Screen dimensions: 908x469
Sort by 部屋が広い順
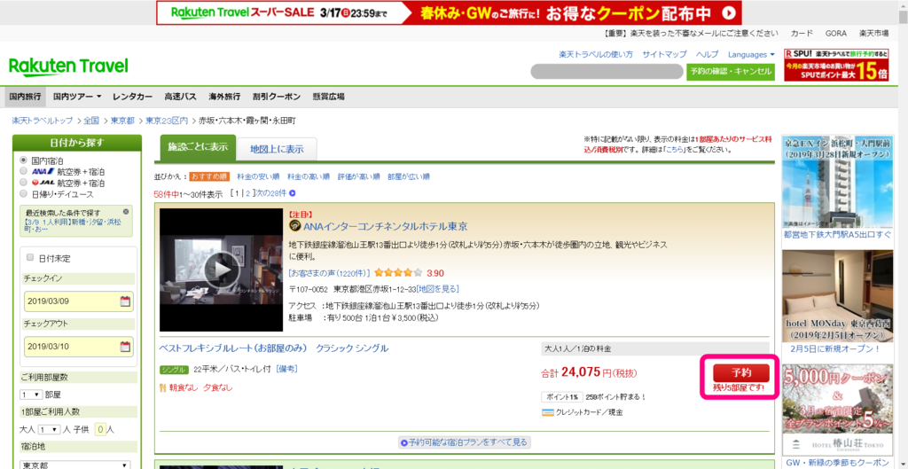(x=409, y=176)
